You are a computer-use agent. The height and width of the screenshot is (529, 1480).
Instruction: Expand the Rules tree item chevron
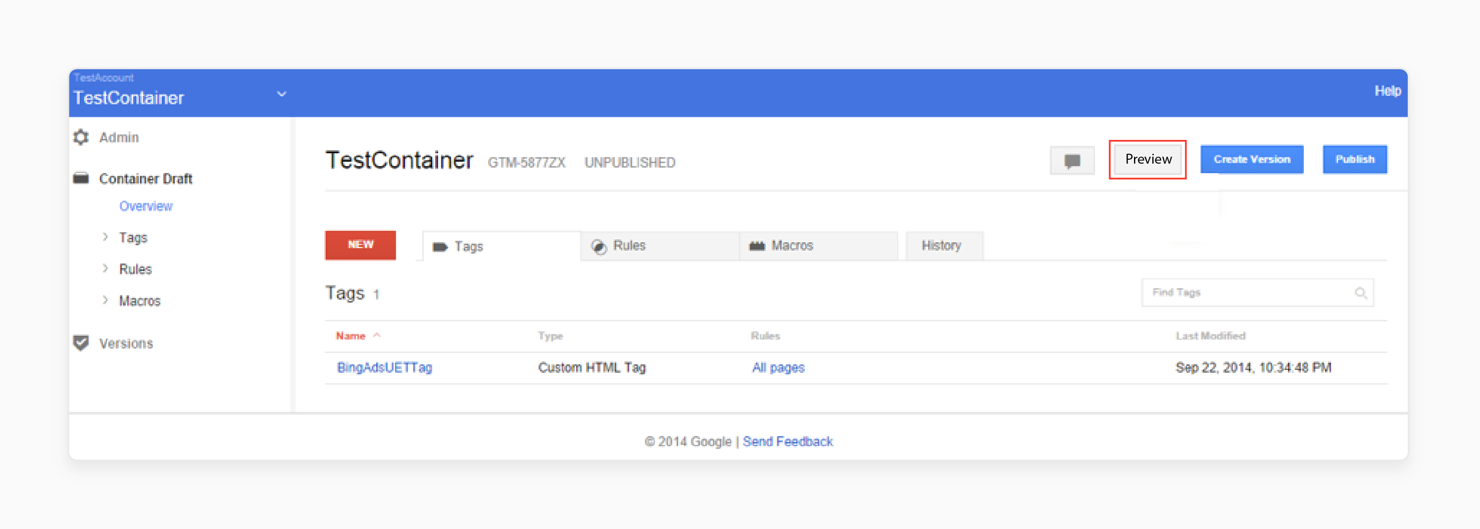point(105,268)
